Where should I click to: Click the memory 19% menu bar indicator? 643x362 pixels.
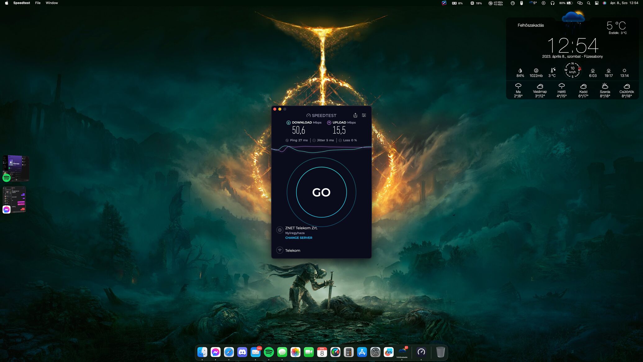click(476, 3)
